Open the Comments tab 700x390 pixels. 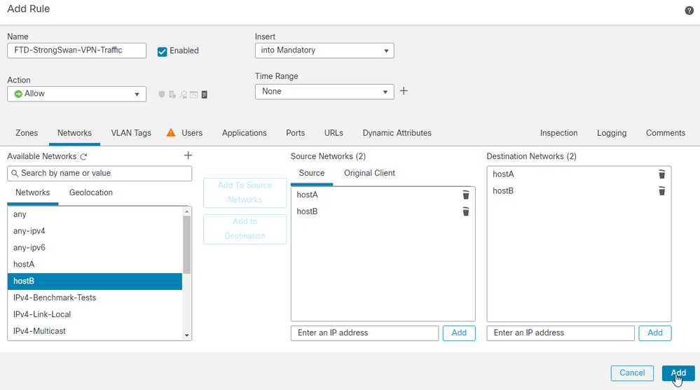tap(666, 133)
